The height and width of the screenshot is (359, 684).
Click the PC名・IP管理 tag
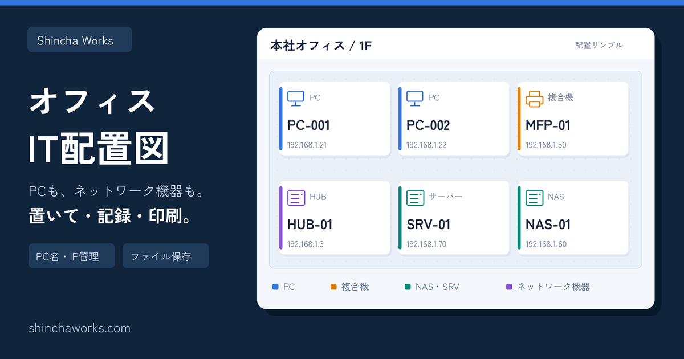[x=72, y=256]
